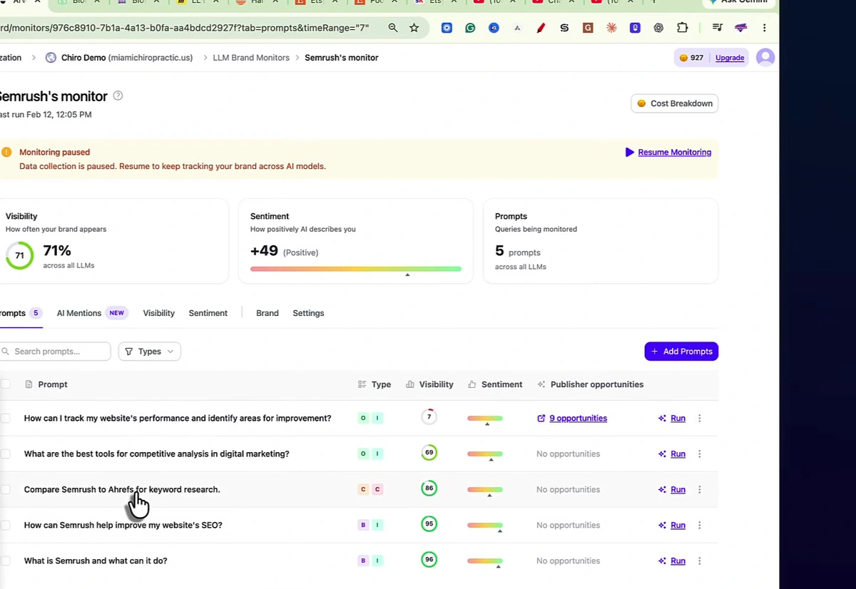The height and width of the screenshot is (589, 856).
Task: Click the brown G extension icon
Action: pyautogui.click(x=588, y=28)
